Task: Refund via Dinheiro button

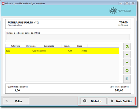Action: click(93, 101)
